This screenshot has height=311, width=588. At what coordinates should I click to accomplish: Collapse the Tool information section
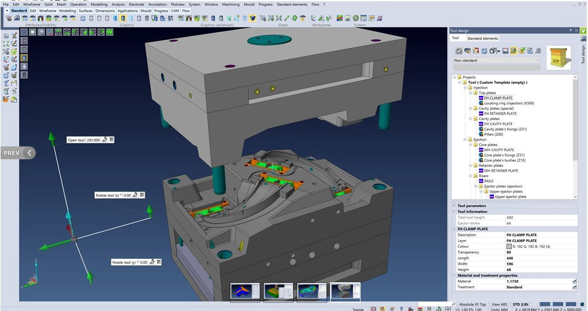454,211
